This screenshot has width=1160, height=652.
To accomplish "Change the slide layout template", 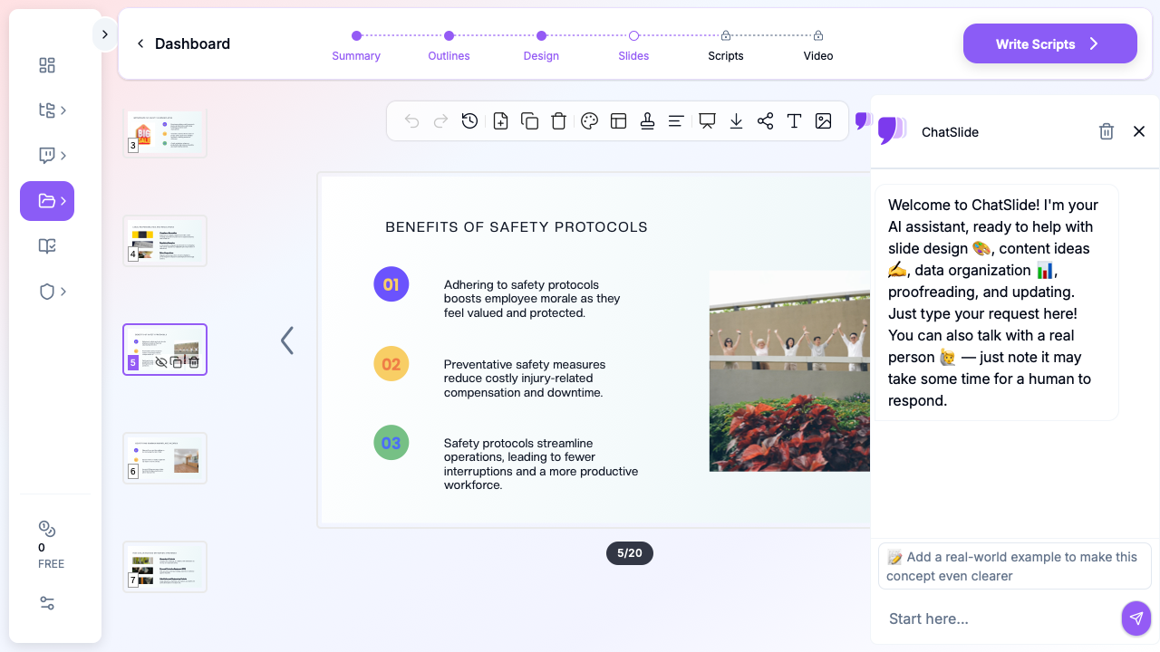I will coord(619,121).
